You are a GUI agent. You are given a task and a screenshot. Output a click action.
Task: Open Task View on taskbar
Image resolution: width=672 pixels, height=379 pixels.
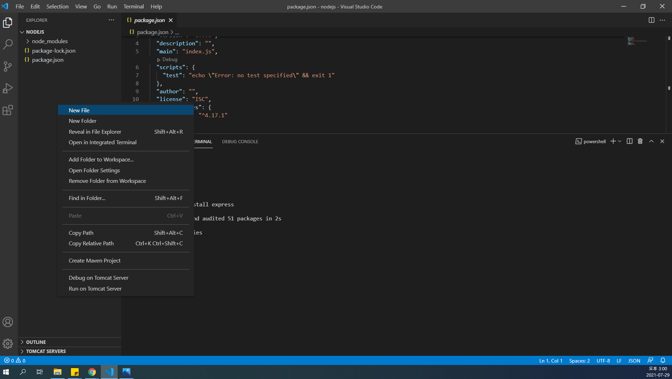coord(40,372)
